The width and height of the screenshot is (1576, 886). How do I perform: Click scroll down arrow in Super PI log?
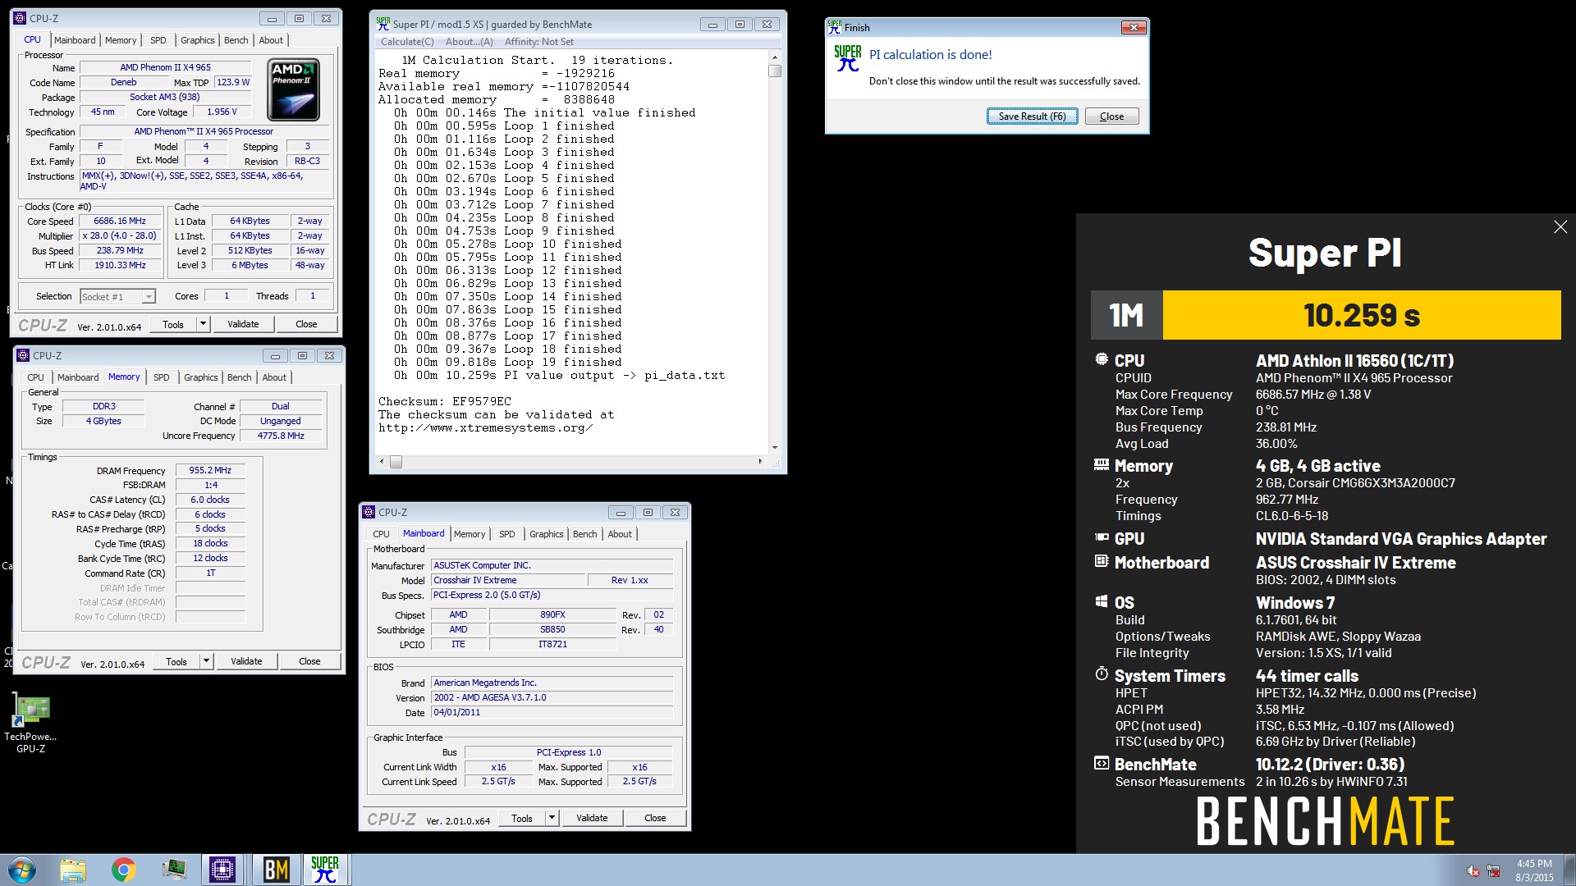tap(775, 448)
